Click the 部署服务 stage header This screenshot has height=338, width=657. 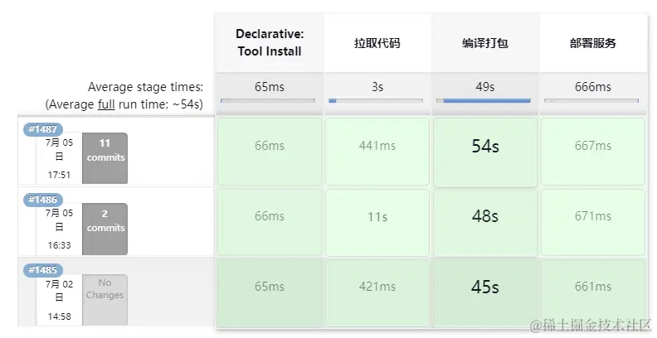coord(592,43)
